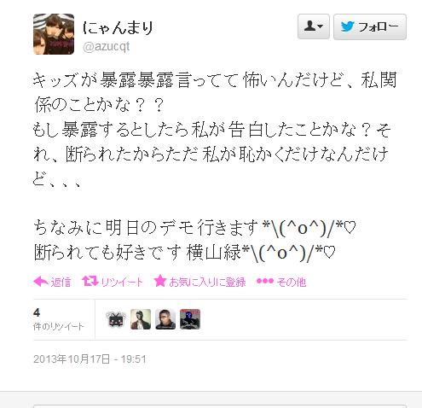This screenshot has height=408, width=422.
Task: Open the glasses-wearing retweeter avatar
Action: (x=165, y=319)
